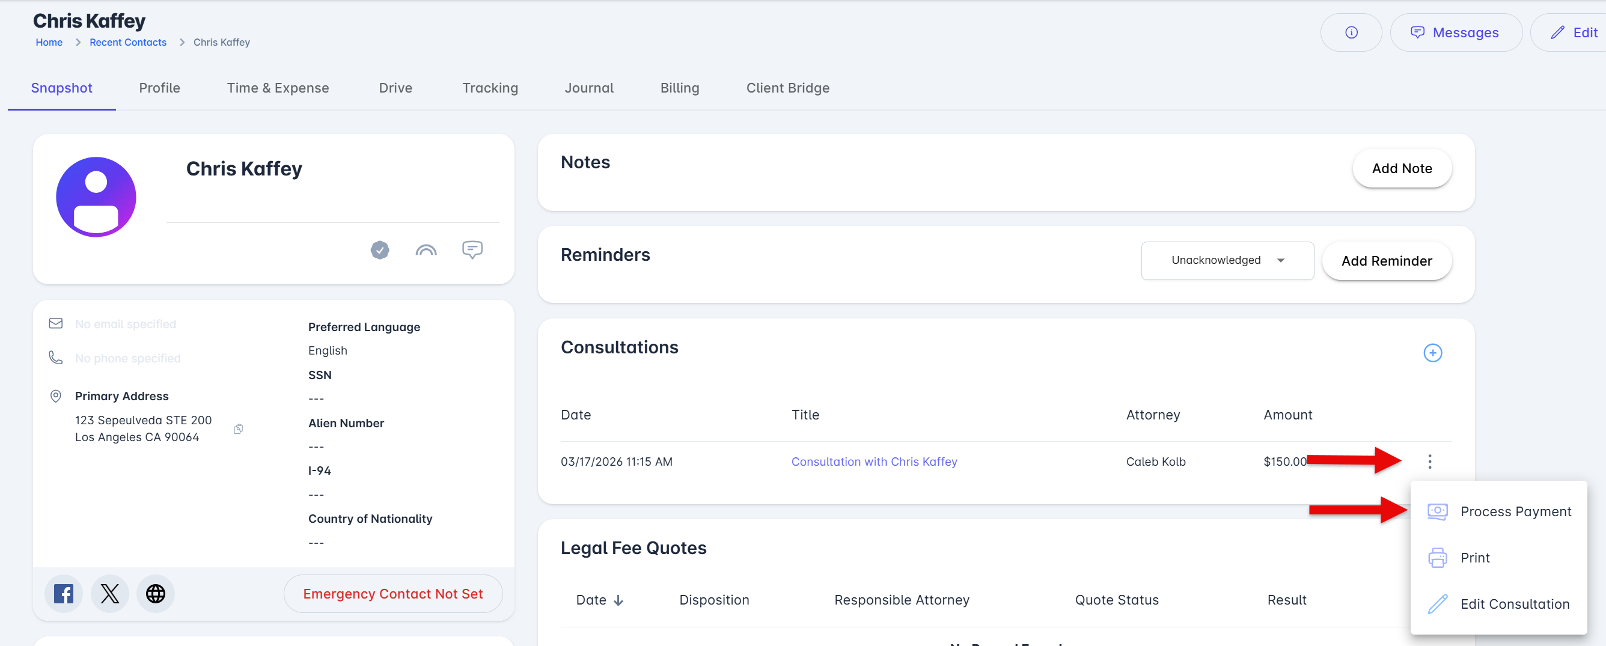1606x646 pixels.
Task: Switch to the Billing tab
Action: 680,88
